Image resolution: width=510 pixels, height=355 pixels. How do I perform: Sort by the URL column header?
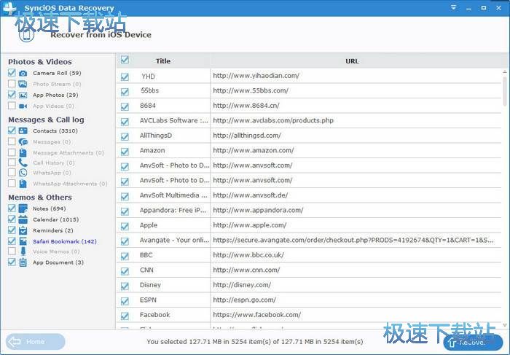(x=352, y=61)
